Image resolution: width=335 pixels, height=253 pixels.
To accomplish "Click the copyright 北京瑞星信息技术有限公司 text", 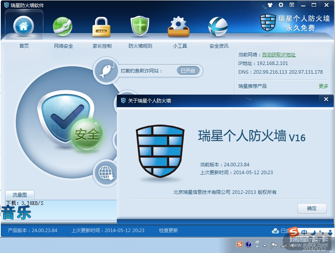I will click(225, 192).
